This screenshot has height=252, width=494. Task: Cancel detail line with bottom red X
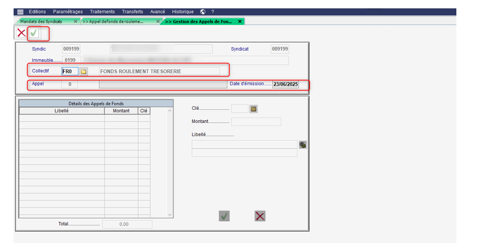260,216
